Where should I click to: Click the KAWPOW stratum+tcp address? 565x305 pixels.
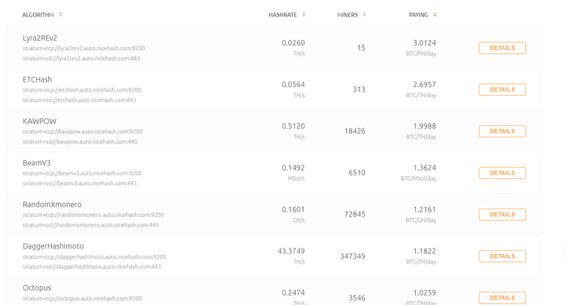tap(82, 132)
